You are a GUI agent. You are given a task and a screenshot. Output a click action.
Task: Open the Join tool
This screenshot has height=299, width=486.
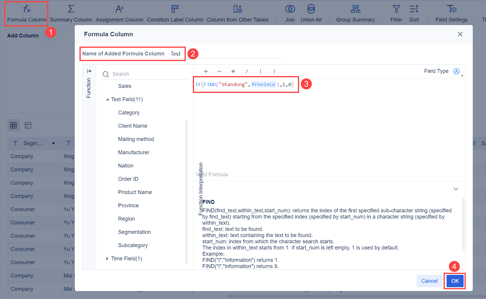tap(290, 13)
